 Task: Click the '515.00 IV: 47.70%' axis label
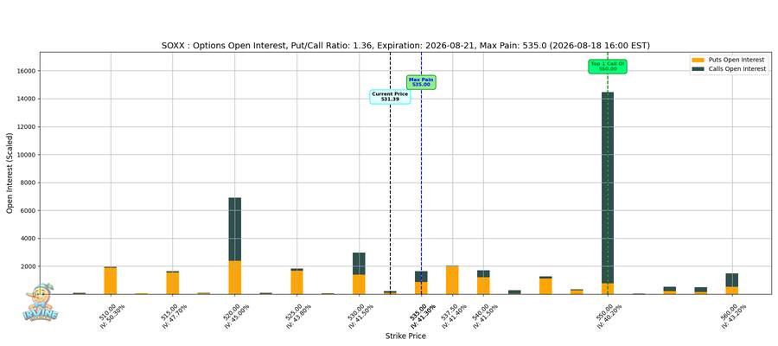click(175, 315)
